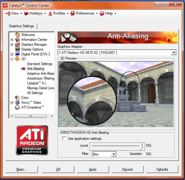
Task: Click the Preferences gear icon
Action: pyautogui.click(x=72, y=13)
